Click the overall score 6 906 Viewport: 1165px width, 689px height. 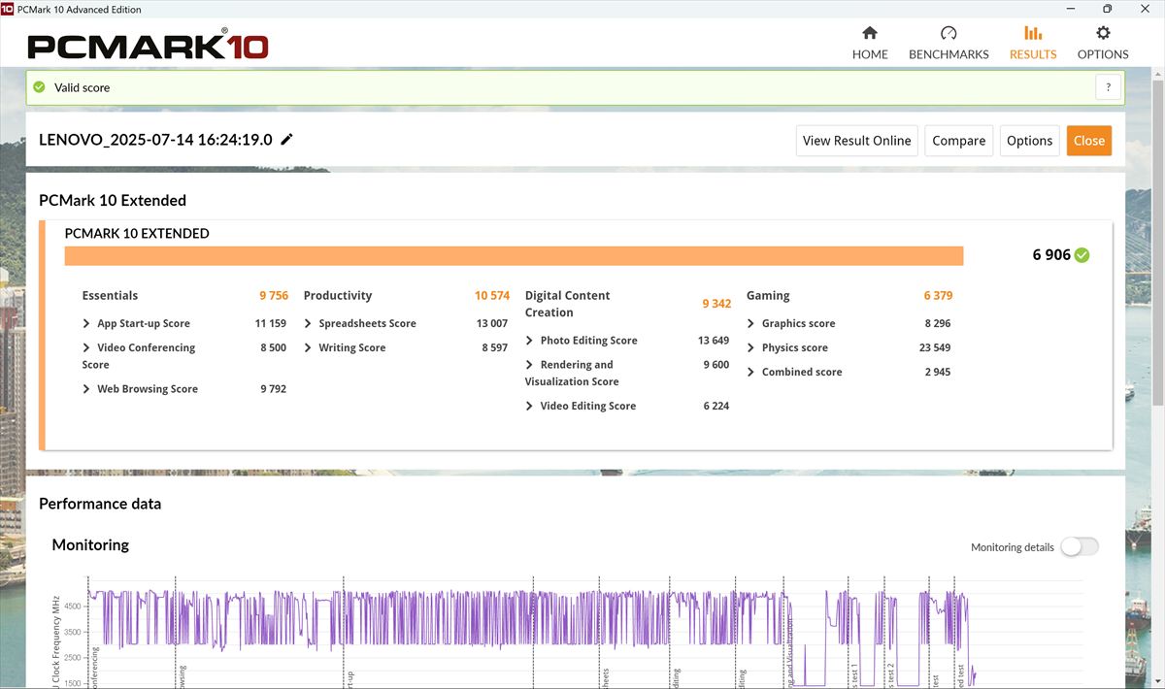tap(1051, 255)
